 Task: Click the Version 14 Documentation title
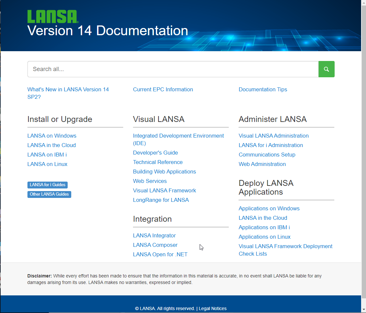(108, 31)
